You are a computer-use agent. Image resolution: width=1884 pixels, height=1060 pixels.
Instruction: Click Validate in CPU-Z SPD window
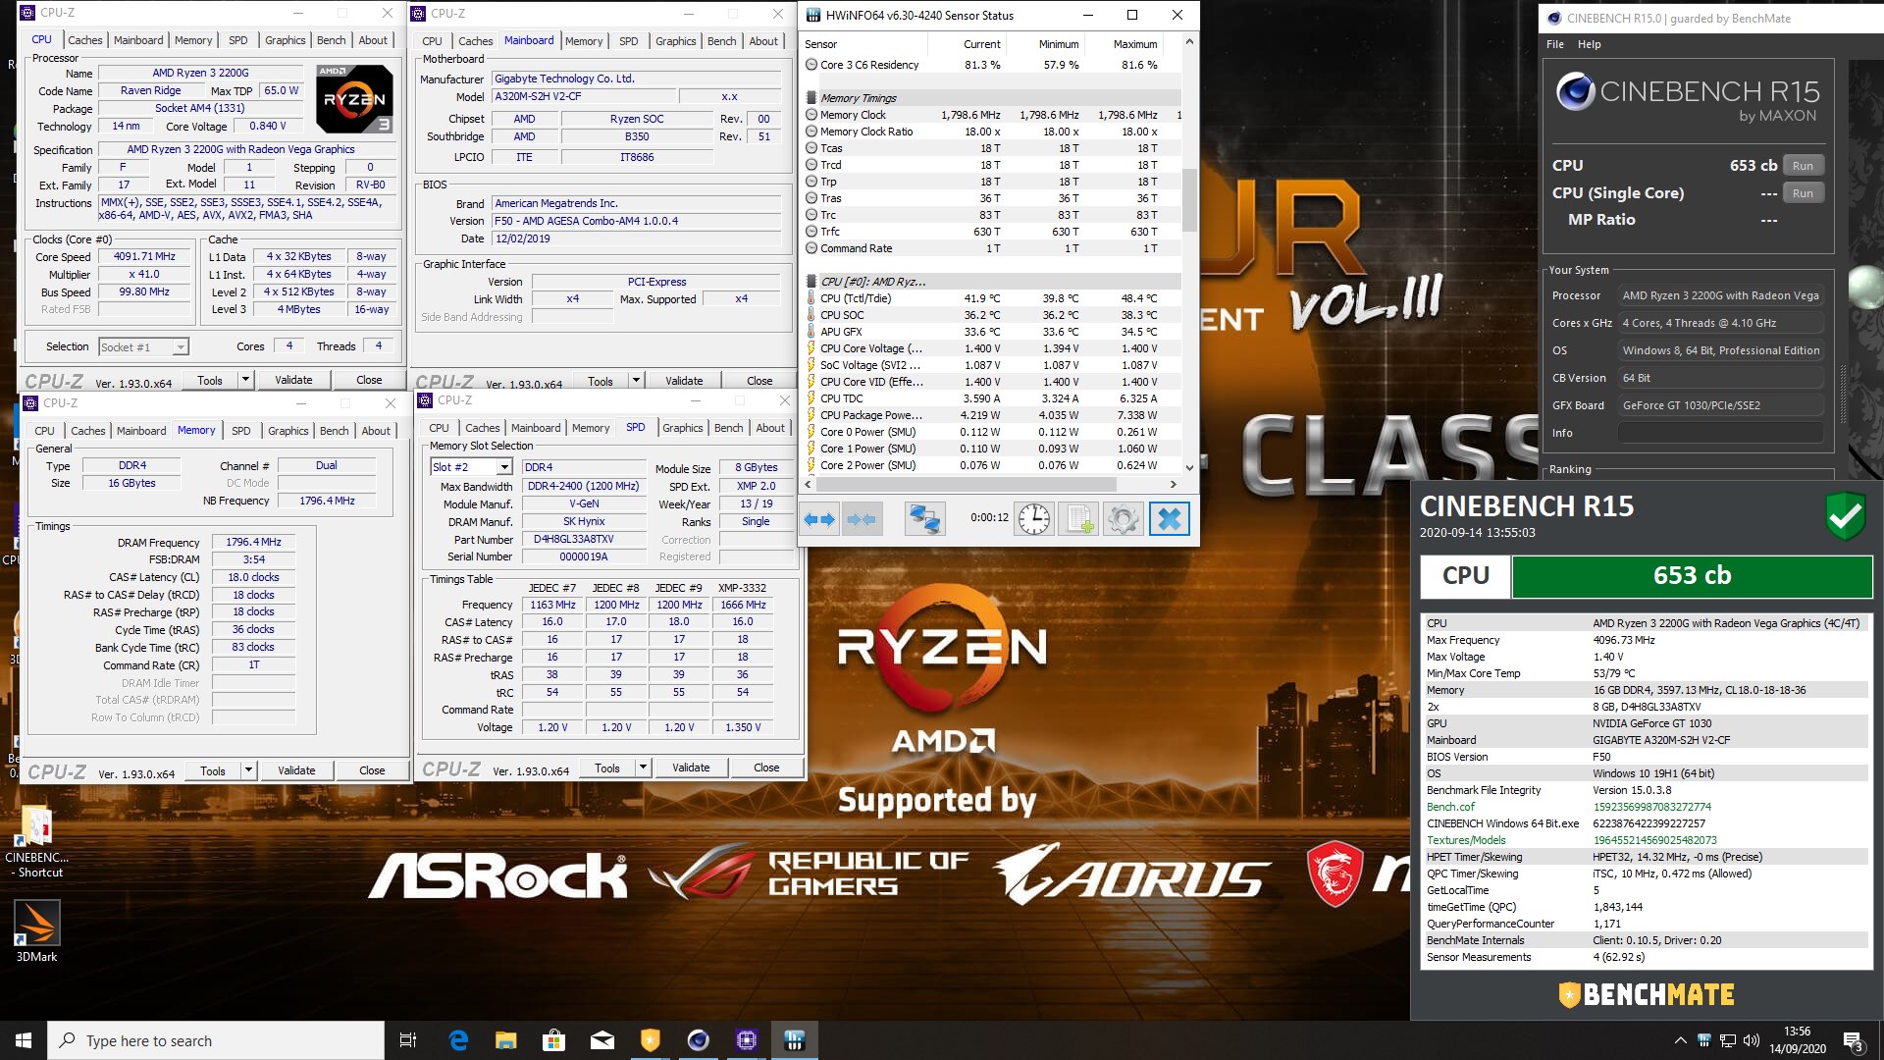point(691,768)
